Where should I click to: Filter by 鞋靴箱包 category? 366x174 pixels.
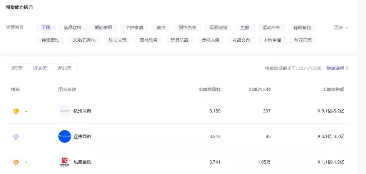tap(302, 27)
